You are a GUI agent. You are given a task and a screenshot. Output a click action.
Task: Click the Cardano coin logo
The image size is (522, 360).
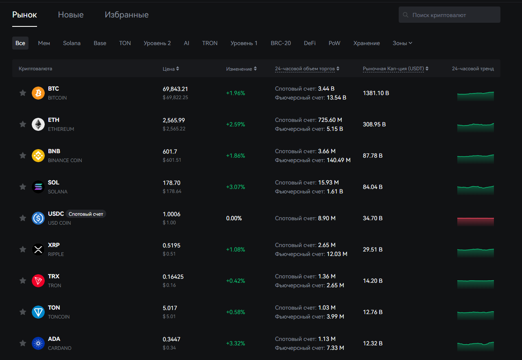(38, 343)
